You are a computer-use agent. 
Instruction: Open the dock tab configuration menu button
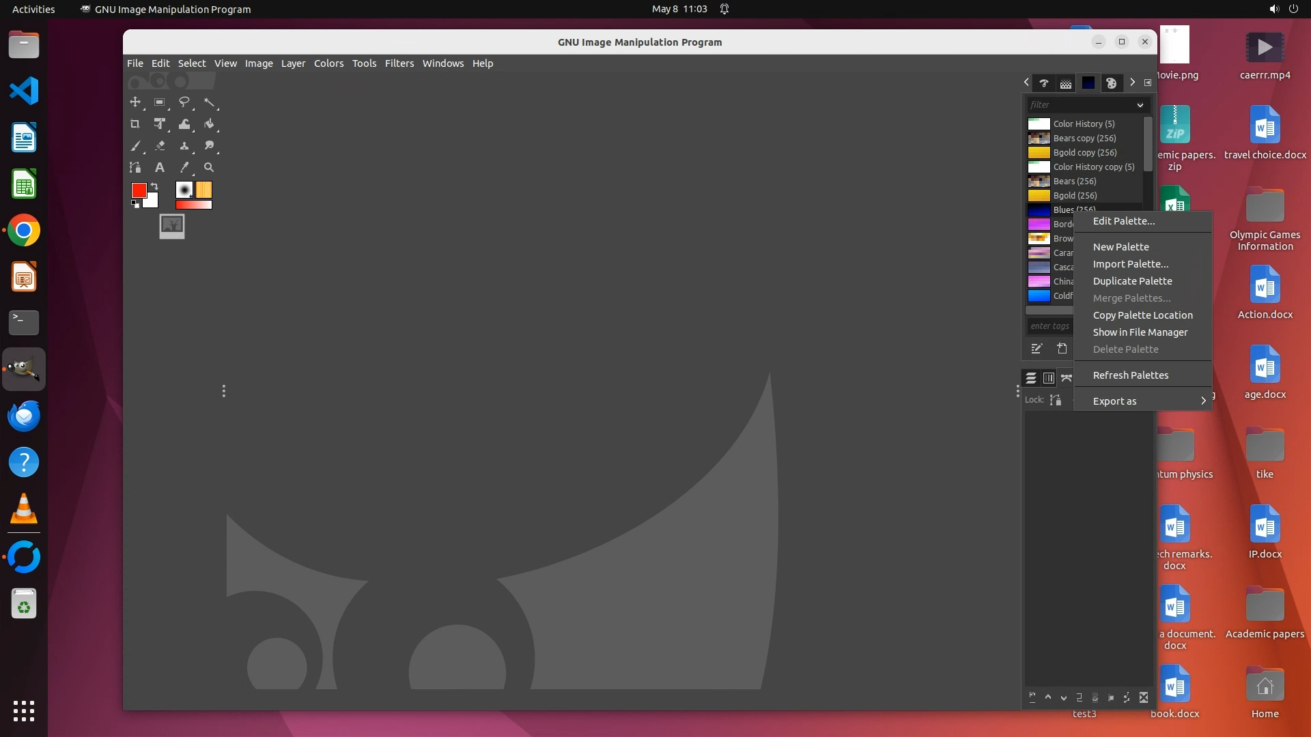click(1148, 83)
